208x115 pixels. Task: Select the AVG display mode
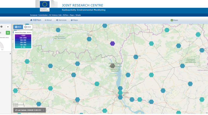click(18, 27)
